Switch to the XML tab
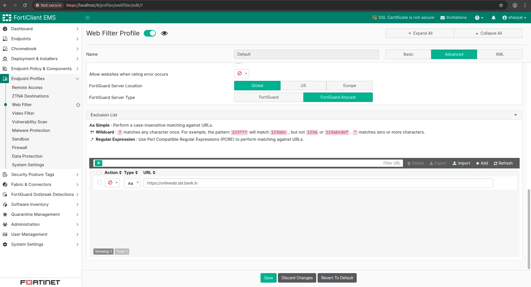 (x=500, y=54)
